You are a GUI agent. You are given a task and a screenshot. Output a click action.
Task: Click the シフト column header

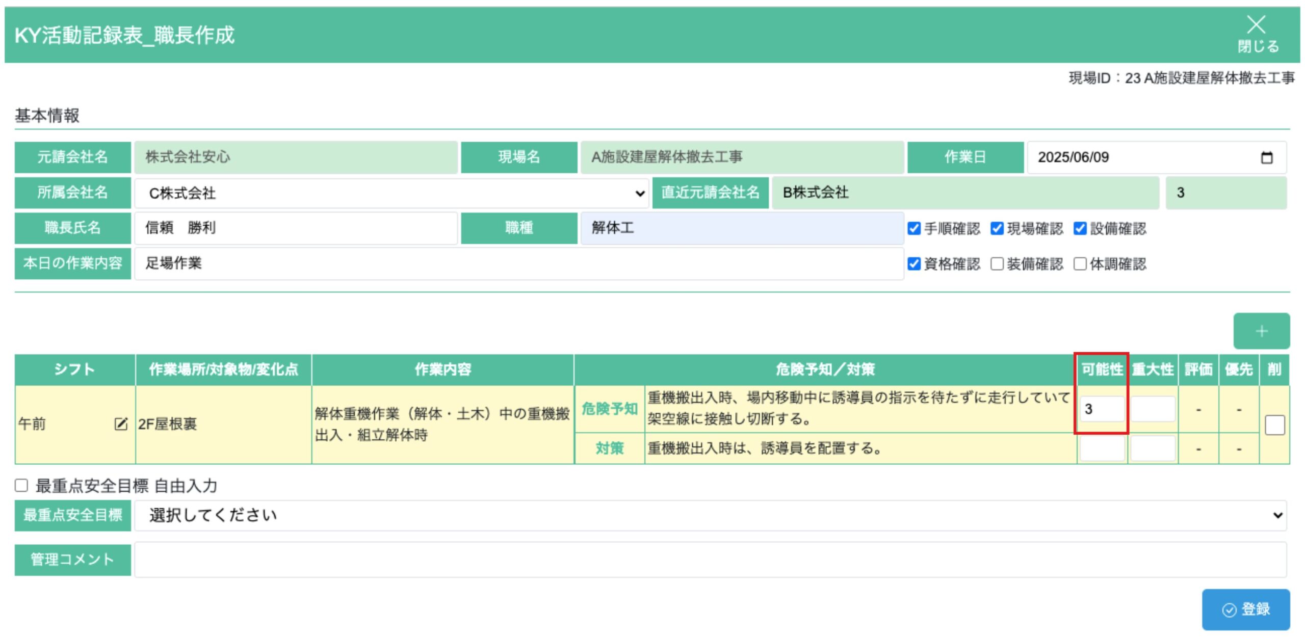click(x=75, y=369)
